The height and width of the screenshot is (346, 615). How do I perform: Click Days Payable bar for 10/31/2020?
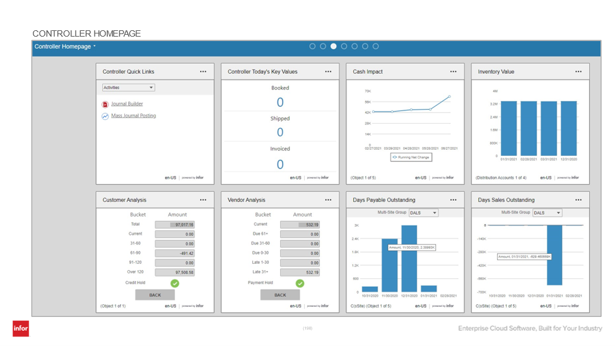point(370,289)
